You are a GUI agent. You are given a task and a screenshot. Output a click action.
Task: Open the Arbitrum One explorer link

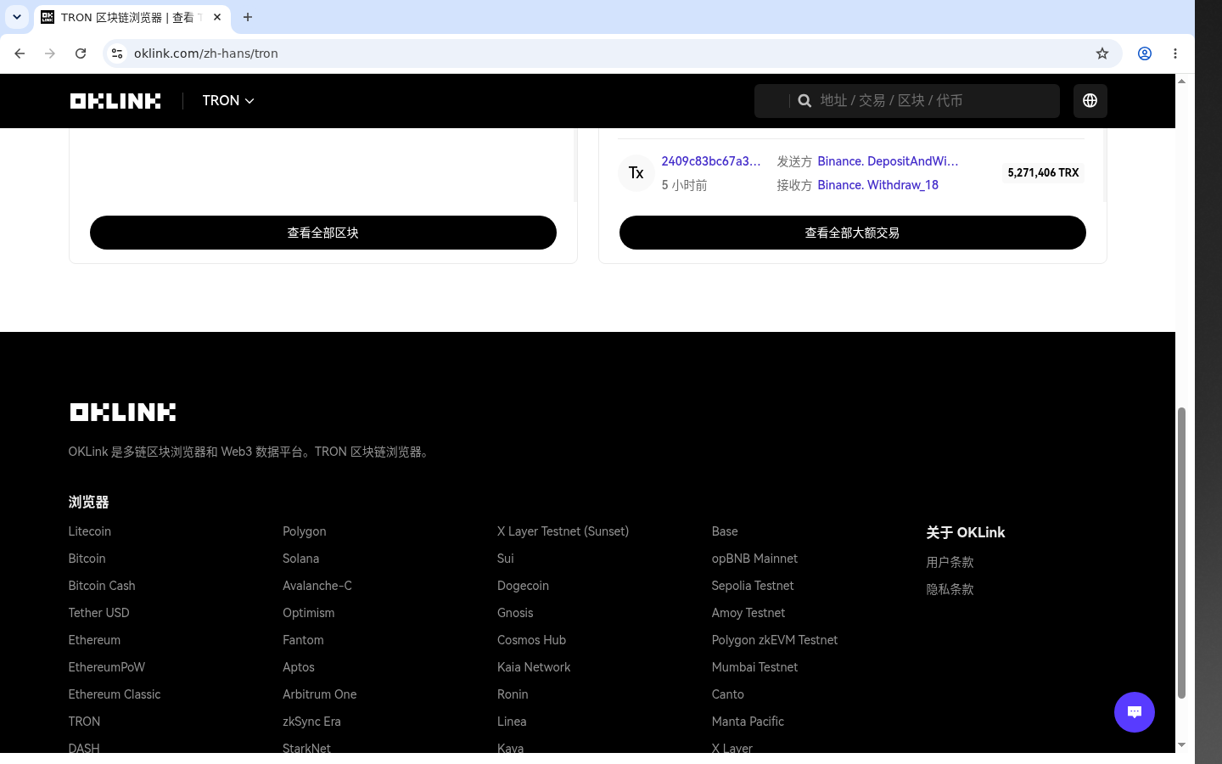(320, 694)
